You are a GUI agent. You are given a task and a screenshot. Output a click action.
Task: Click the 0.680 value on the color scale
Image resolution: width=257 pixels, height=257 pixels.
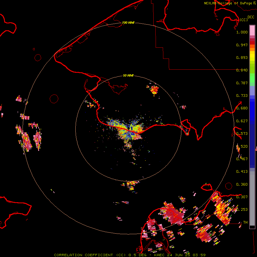point(242,108)
